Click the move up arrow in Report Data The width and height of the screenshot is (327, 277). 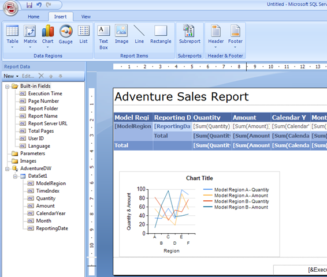pyautogui.click(x=51, y=76)
